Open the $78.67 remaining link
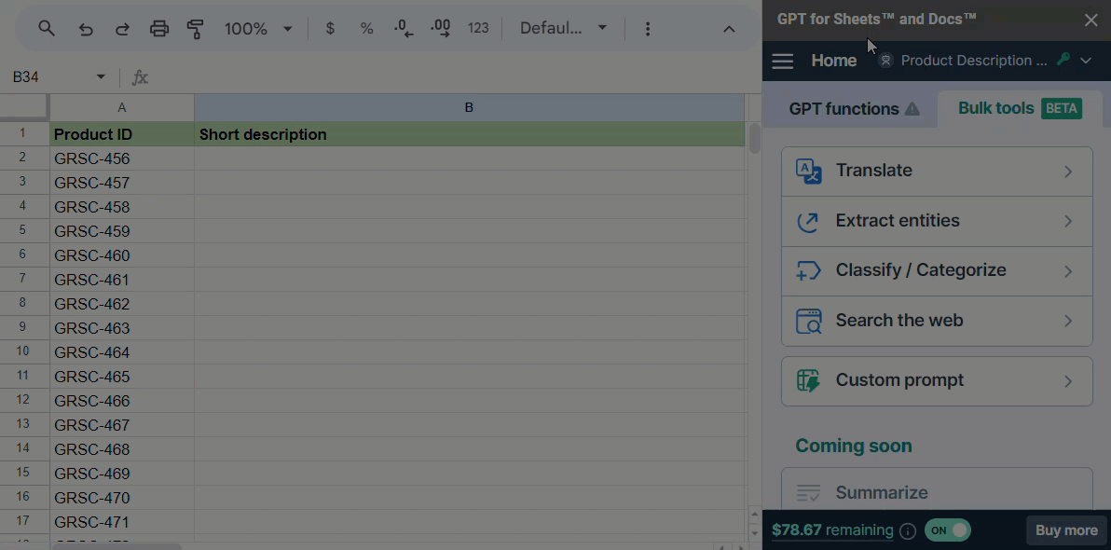The width and height of the screenshot is (1111, 550). click(x=832, y=530)
